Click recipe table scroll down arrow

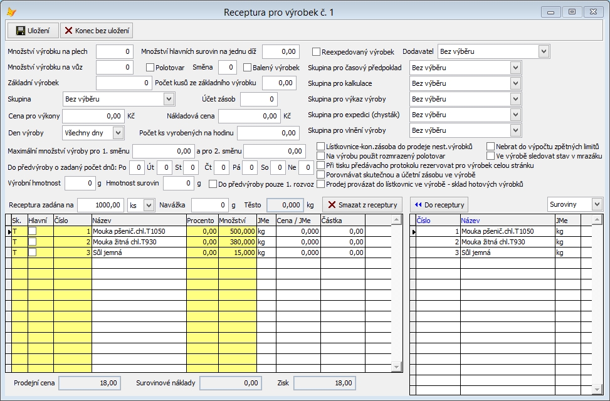click(396, 367)
